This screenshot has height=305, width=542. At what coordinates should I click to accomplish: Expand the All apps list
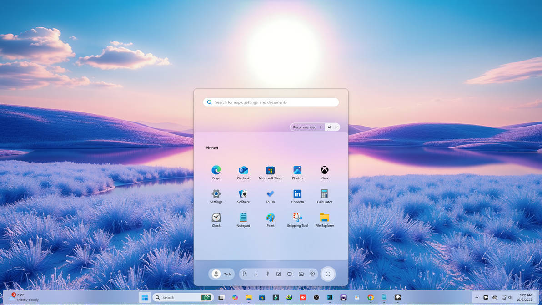(332, 127)
